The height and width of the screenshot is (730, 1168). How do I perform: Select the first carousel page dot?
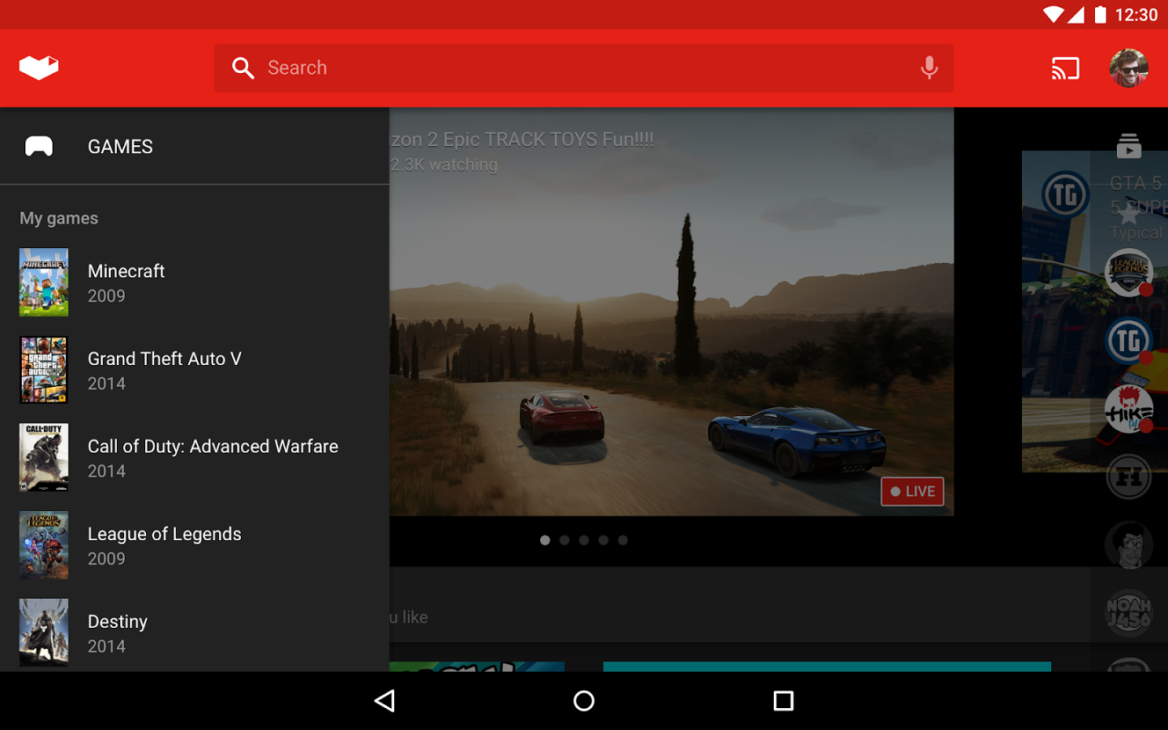pos(545,540)
